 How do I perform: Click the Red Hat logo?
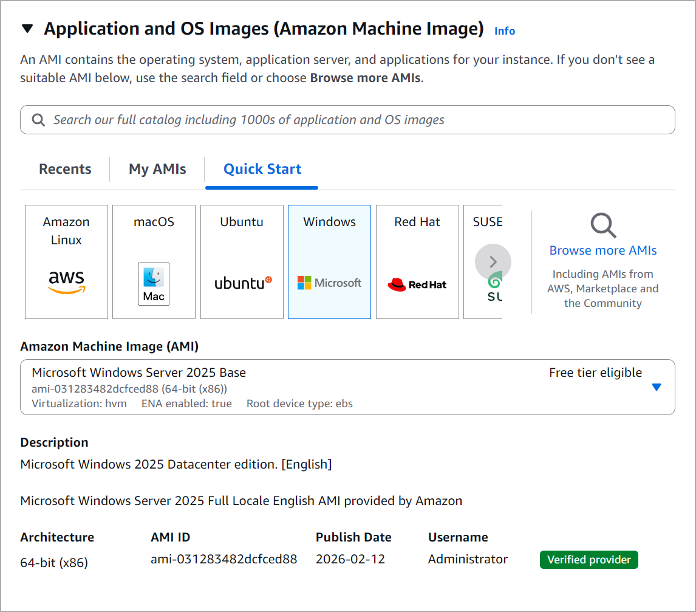pos(417,283)
